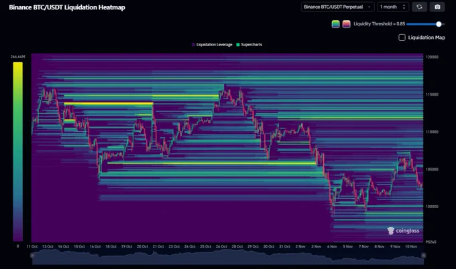
Task: Click the 21 Oct date axis label
Action: (158, 247)
